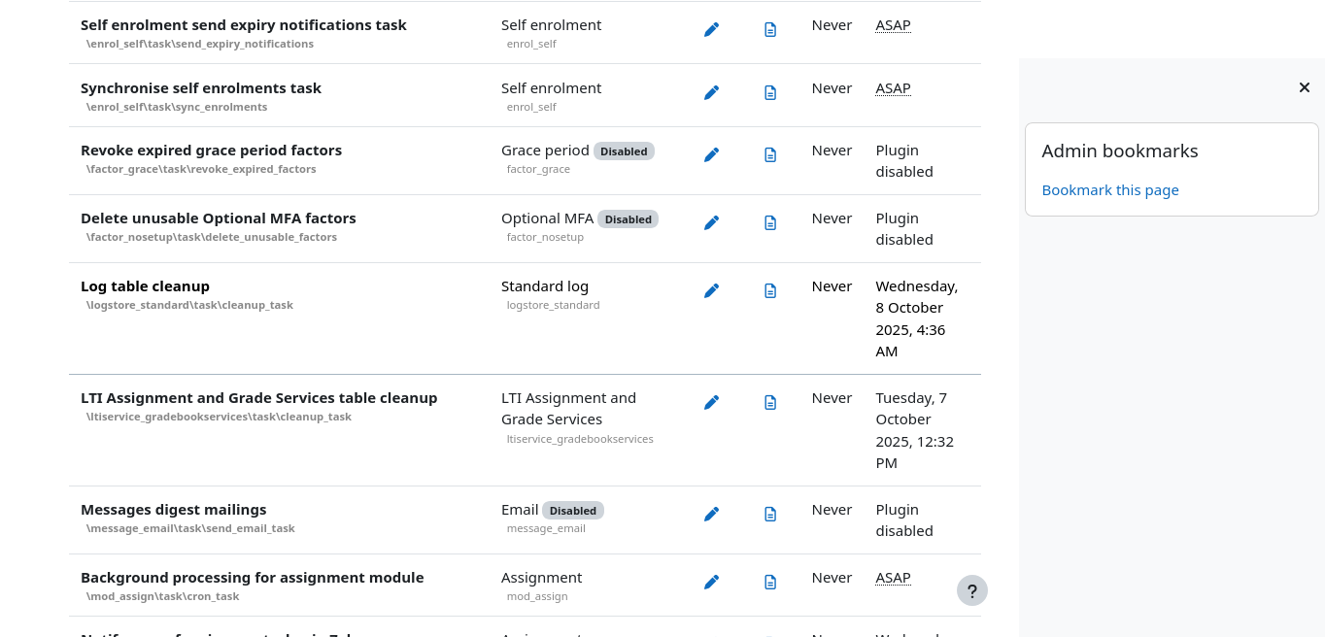Click ASAP next run for Synchronise self enrolments

pyautogui.click(x=893, y=88)
